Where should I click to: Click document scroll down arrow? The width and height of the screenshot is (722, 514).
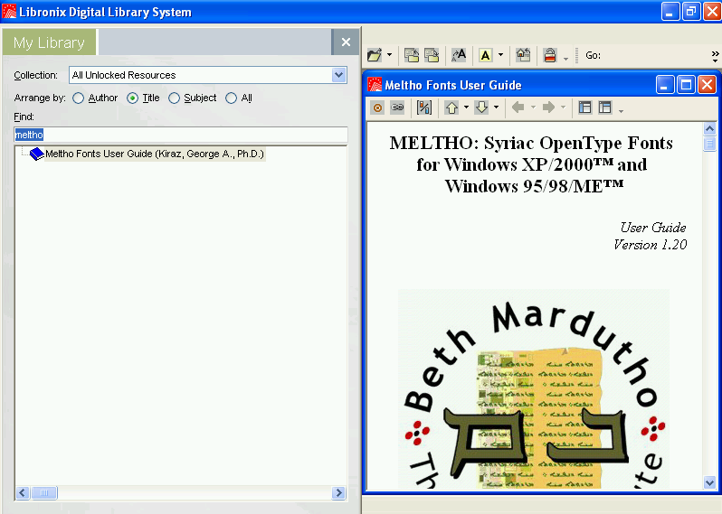(x=709, y=482)
